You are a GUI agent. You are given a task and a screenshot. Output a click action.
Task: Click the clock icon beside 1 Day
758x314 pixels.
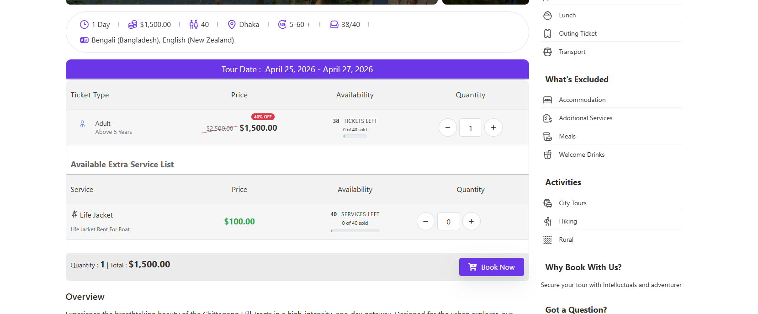(84, 25)
